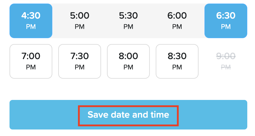Choose the 5:00 PM time slot
This screenshot has width=255, height=136.
(80, 21)
